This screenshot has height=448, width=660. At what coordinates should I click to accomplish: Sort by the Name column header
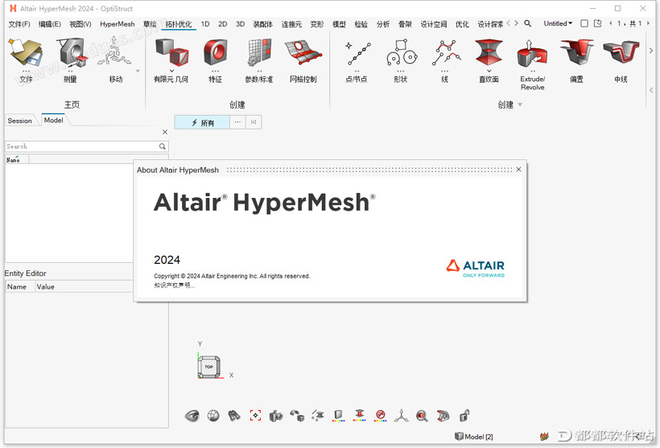click(17, 159)
